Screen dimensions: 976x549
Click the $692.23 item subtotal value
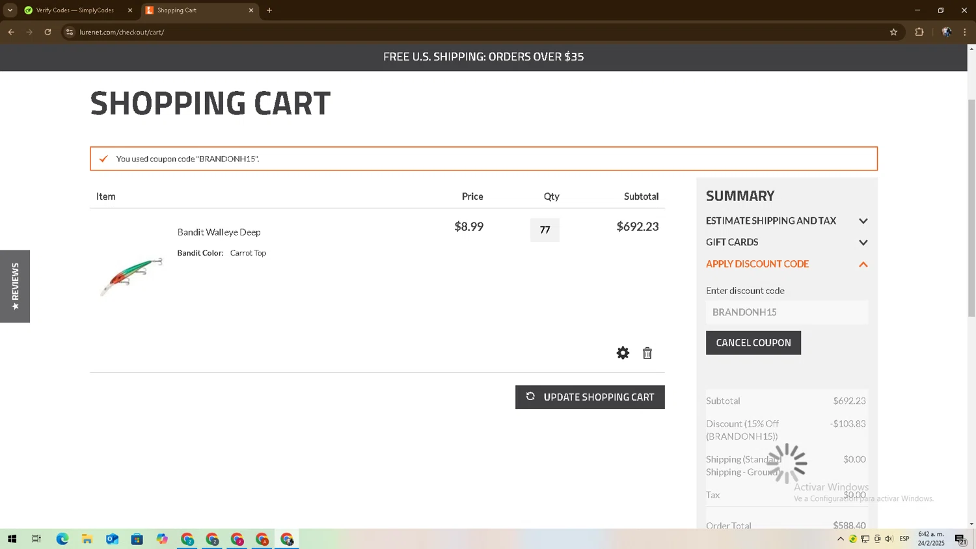click(x=638, y=226)
